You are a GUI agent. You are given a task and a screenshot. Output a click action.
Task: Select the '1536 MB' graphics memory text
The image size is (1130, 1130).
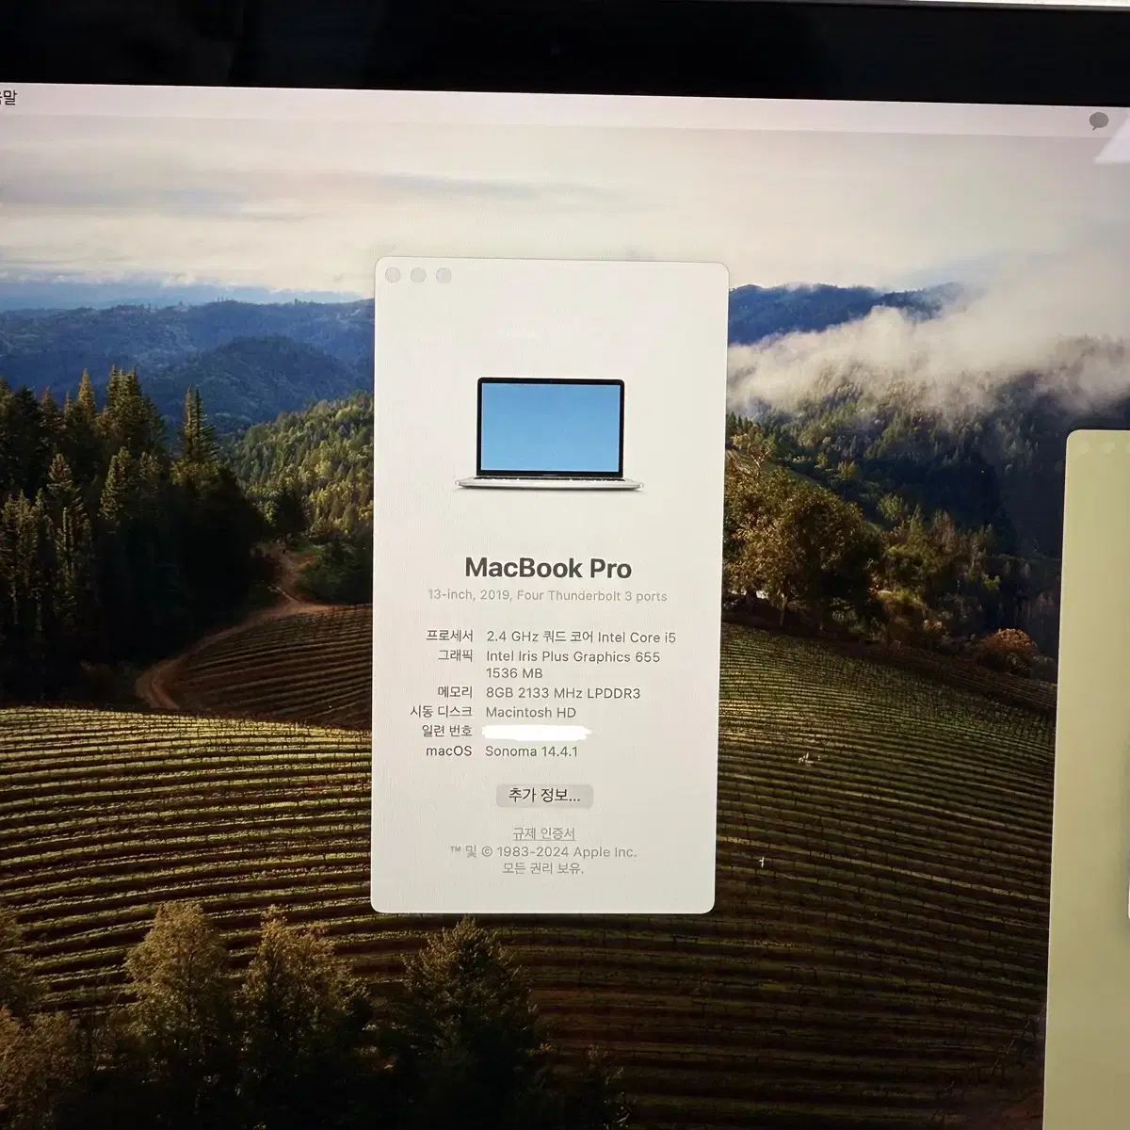click(514, 673)
